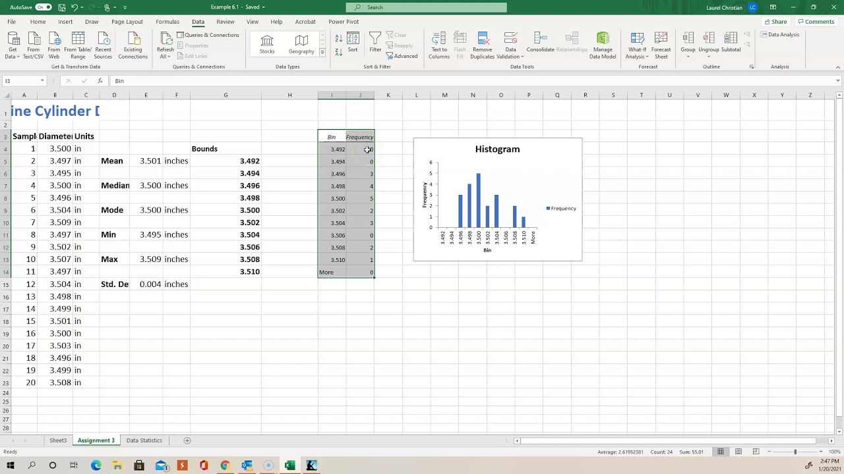Open the Comments pane

816,22
